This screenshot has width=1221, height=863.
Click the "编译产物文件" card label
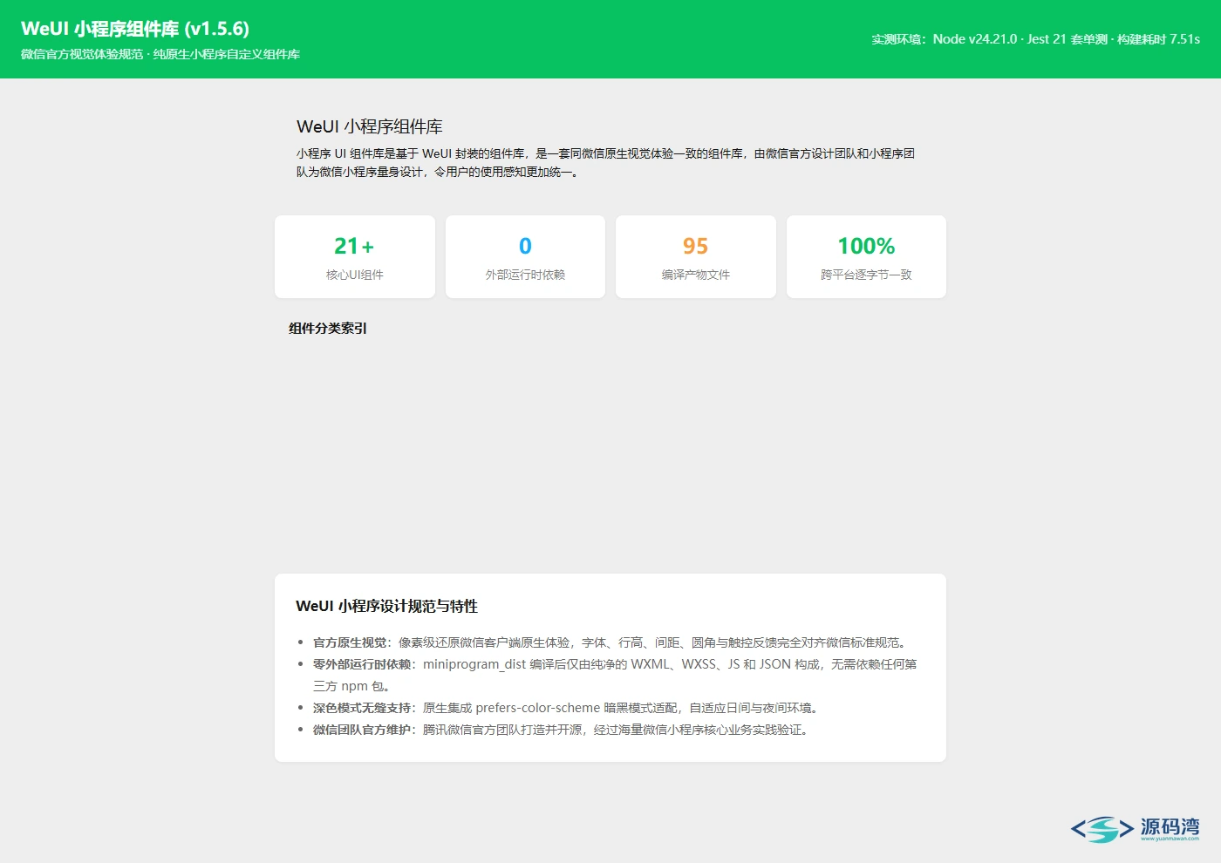tap(696, 275)
